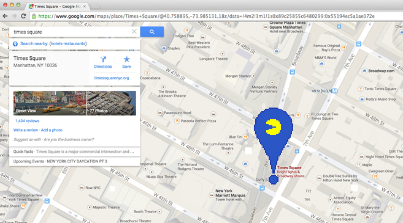Expand the Upcoming Events section
Screen dimensions: 403x223
pyautogui.click(x=75, y=161)
